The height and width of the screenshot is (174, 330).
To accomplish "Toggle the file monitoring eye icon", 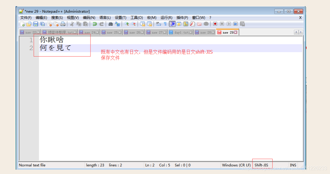I will 206,24.
